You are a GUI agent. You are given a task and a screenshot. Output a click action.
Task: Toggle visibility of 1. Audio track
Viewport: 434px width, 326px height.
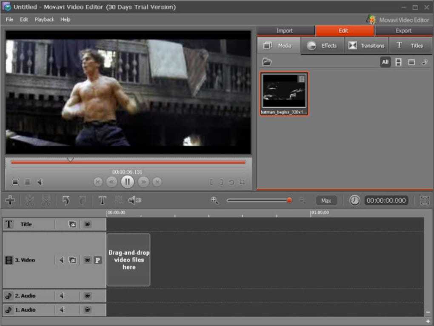pyautogui.click(x=88, y=310)
